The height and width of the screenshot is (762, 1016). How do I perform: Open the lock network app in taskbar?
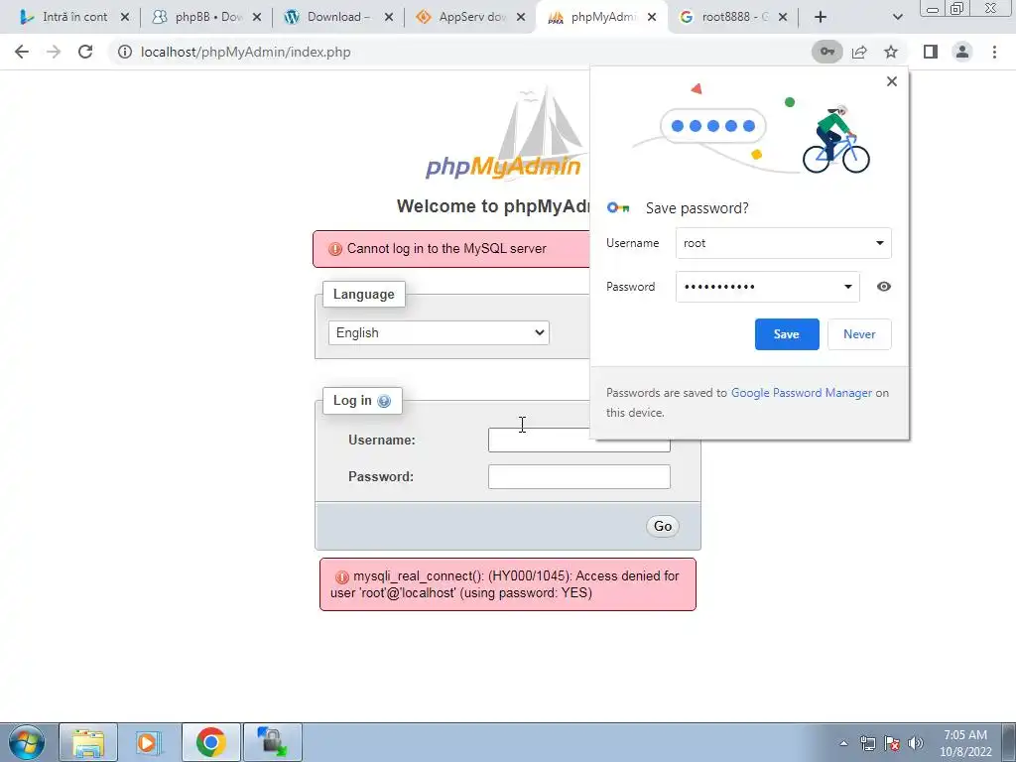click(272, 742)
